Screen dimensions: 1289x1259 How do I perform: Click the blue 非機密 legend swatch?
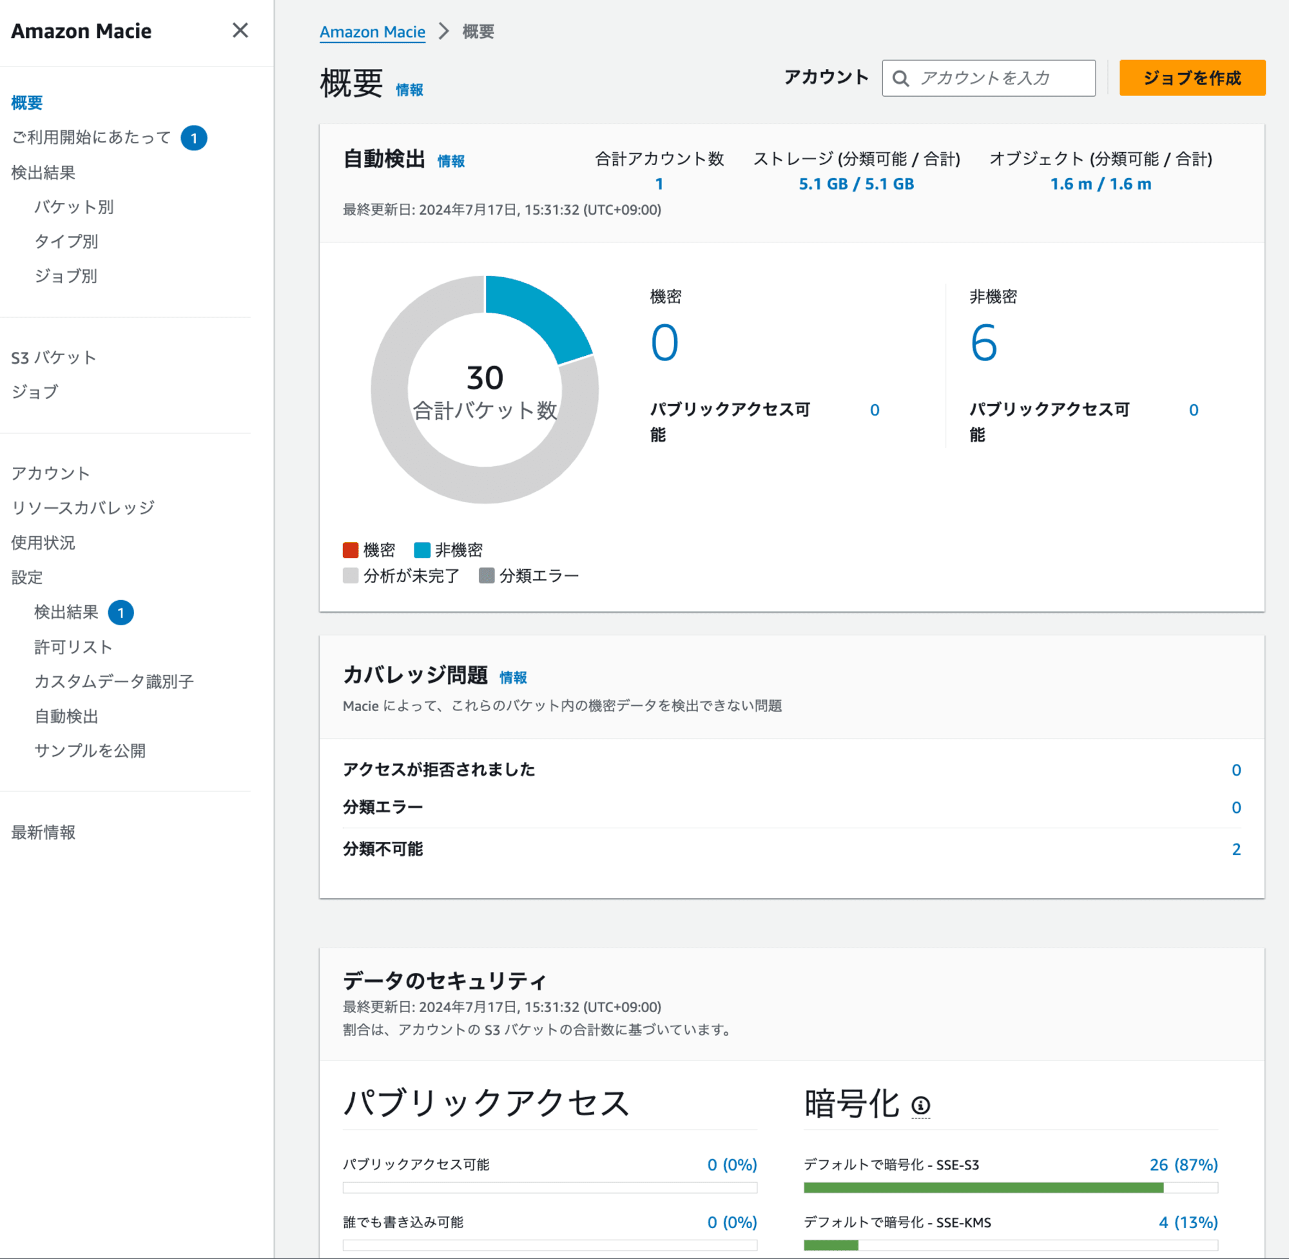click(x=422, y=550)
